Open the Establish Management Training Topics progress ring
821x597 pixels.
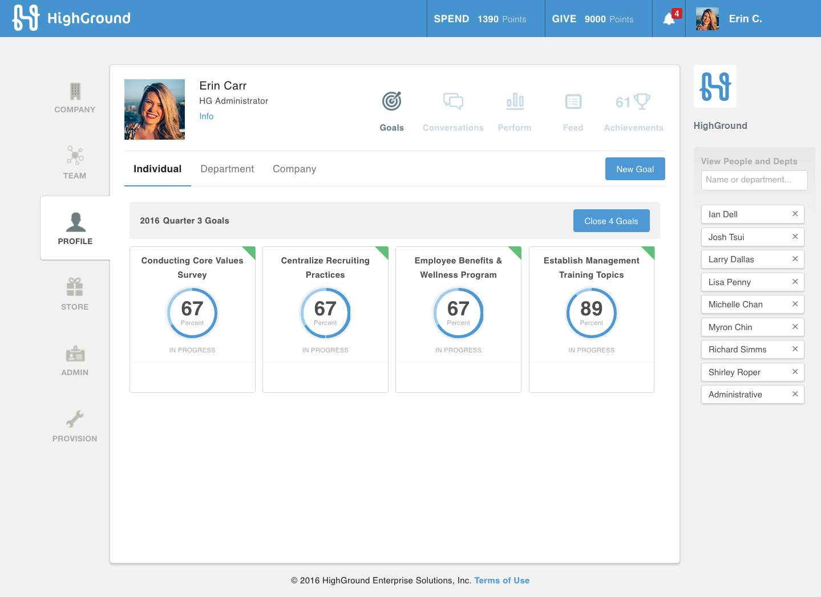tap(592, 312)
